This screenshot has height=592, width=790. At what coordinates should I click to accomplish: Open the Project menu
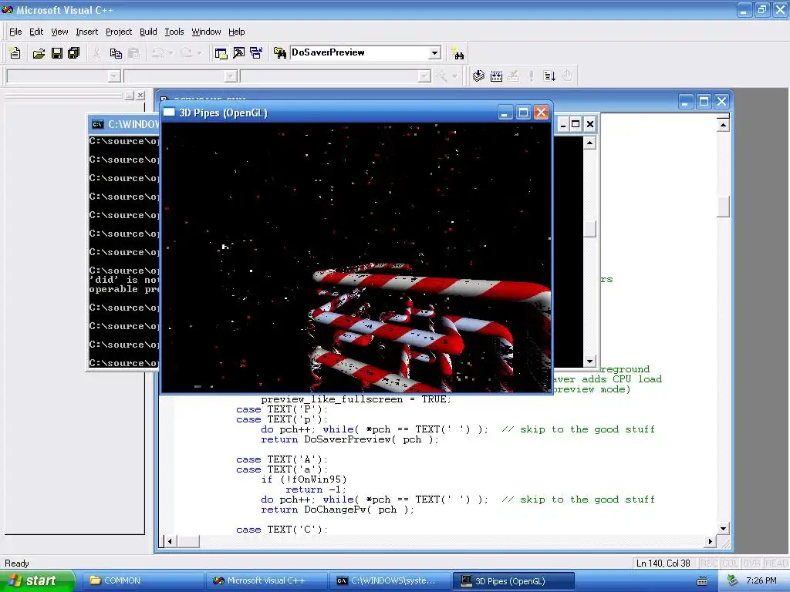(x=119, y=32)
